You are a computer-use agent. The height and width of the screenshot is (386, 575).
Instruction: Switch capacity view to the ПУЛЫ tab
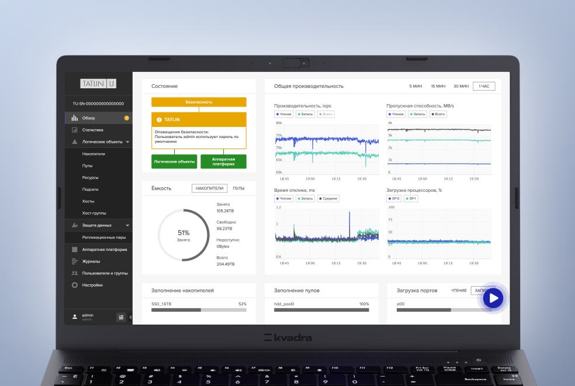point(238,188)
